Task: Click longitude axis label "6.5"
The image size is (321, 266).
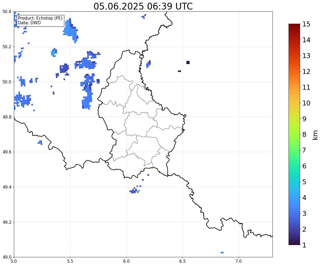Action: click(183, 261)
